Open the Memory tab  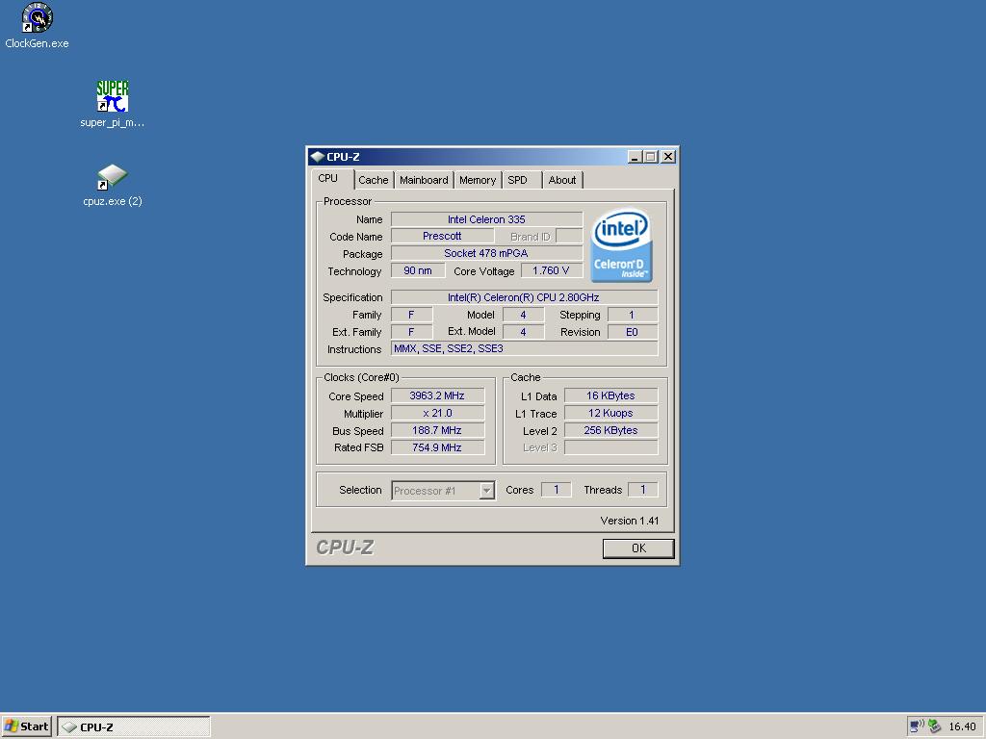(478, 180)
